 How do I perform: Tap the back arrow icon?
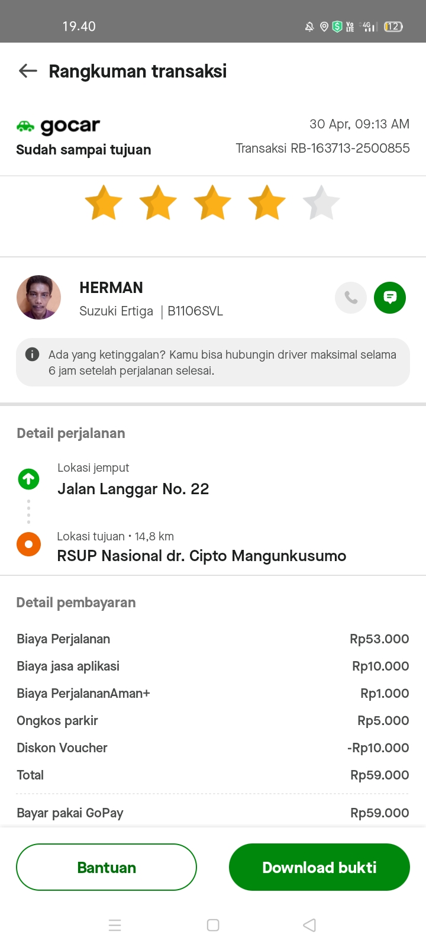(x=28, y=72)
